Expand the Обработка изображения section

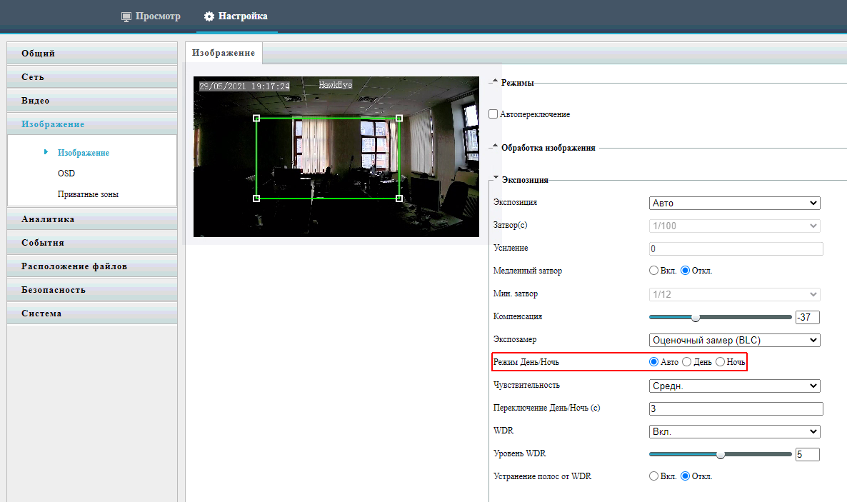click(x=495, y=146)
